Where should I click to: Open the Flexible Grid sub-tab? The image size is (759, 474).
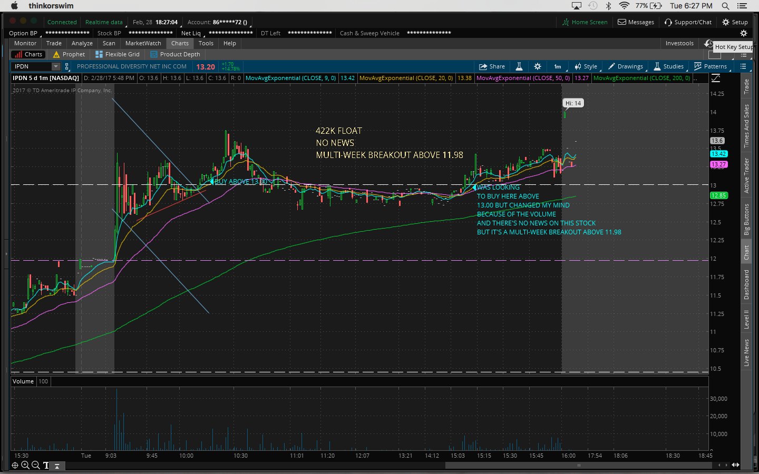click(118, 54)
